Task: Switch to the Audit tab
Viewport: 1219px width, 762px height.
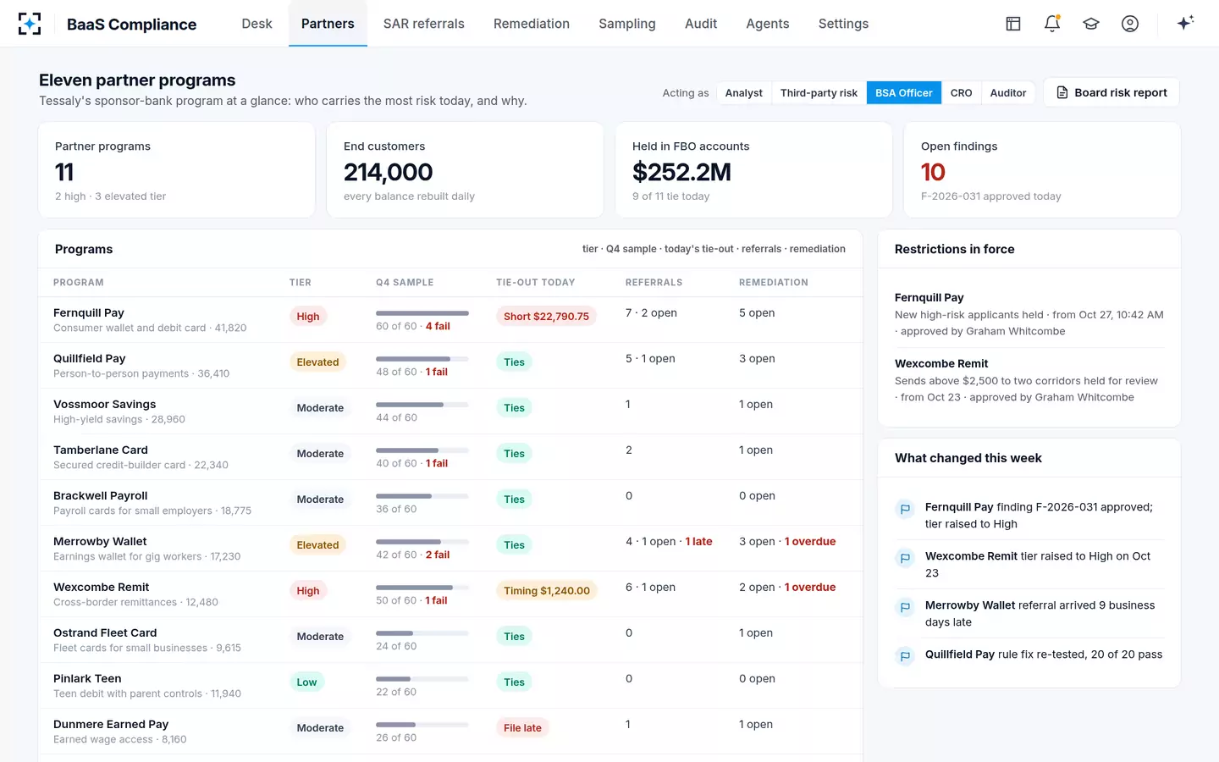Action: point(701,24)
